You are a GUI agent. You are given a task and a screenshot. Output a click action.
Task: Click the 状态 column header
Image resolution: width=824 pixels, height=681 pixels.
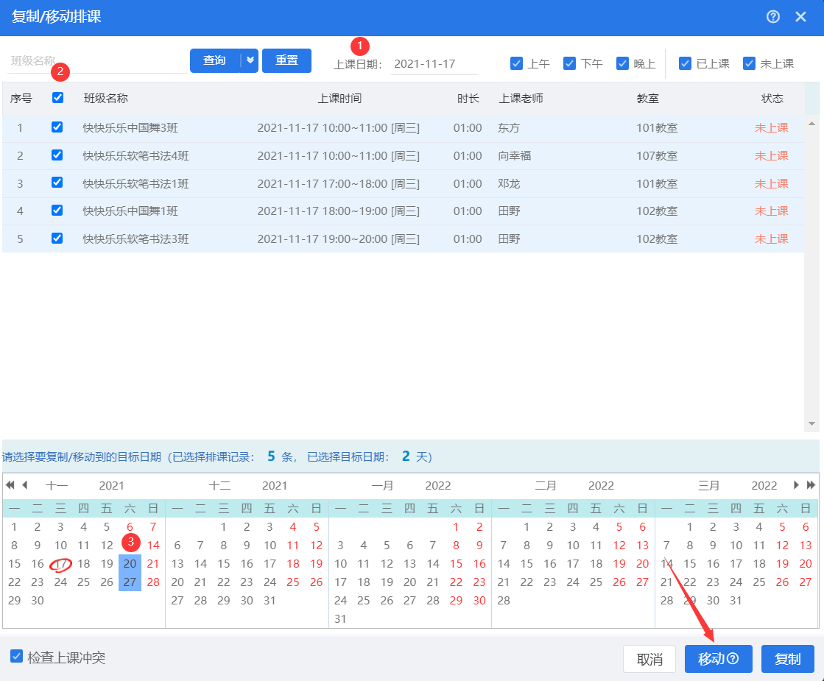(x=772, y=98)
